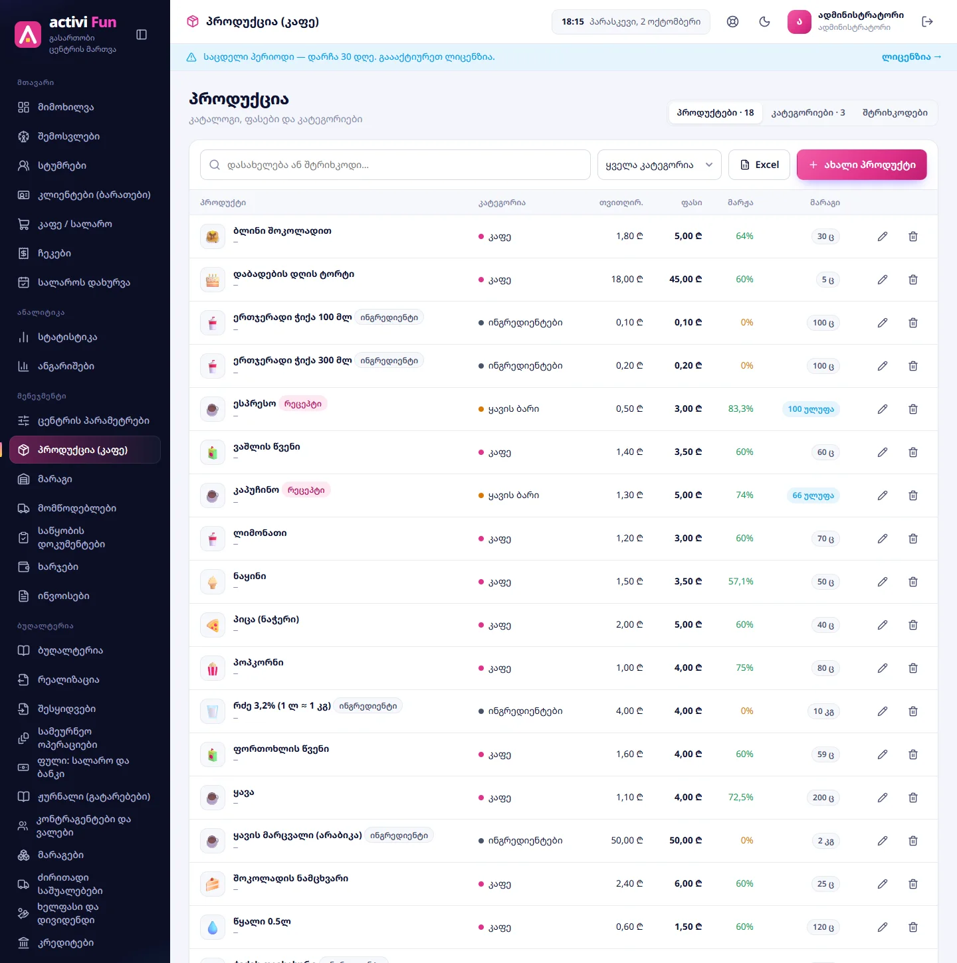Open ცენტრის პარამეტრები in the sidebar
The height and width of the screenshot is (963, 957).
pos(85,421)
